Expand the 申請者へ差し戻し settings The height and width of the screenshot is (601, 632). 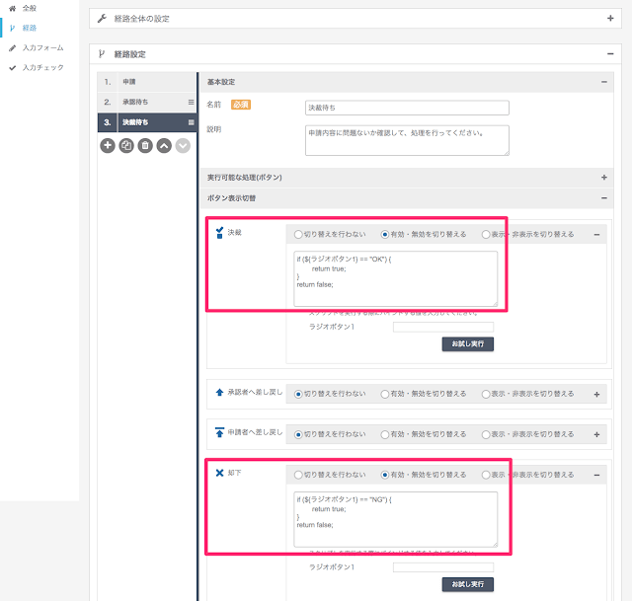[x=596, y=434]
